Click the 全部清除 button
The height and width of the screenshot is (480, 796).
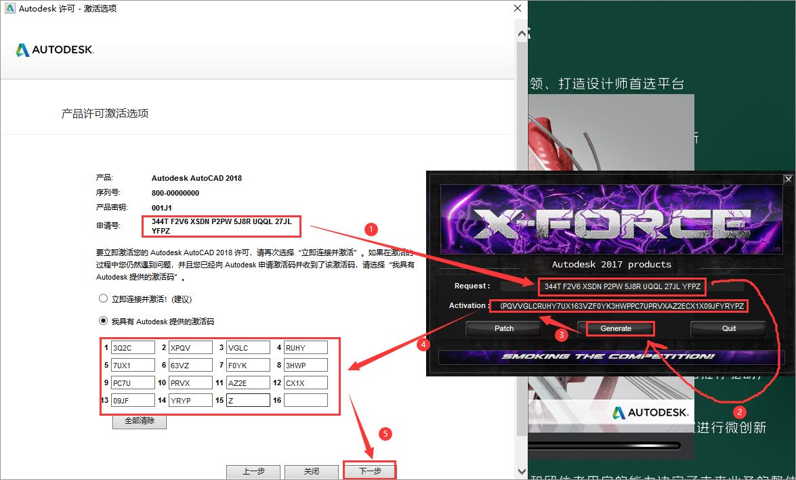[140, 421]
